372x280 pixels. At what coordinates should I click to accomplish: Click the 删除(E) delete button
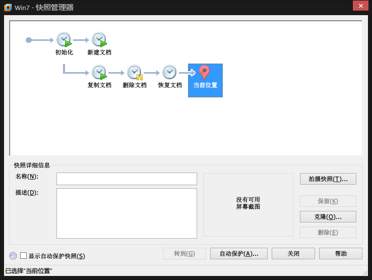[328, 232]
